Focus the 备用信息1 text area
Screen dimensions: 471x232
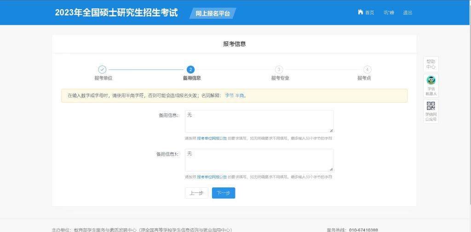pyautogui.click(x=259, y=160)
